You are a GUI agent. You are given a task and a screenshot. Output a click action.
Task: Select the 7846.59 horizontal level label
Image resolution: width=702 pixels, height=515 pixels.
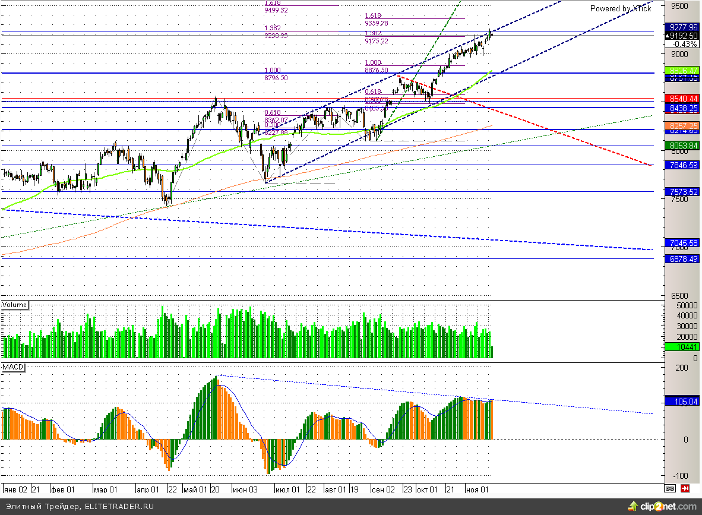point(682,165)
